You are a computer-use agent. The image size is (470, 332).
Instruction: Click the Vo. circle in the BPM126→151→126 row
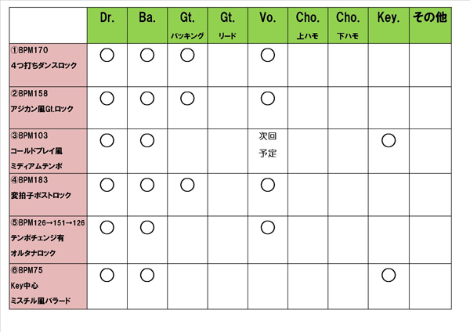(267, 228)
